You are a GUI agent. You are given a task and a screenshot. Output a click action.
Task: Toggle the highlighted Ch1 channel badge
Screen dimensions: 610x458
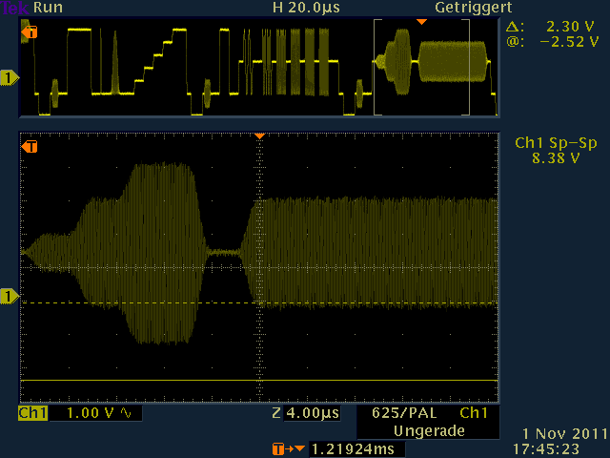click(x=32, y=414)
